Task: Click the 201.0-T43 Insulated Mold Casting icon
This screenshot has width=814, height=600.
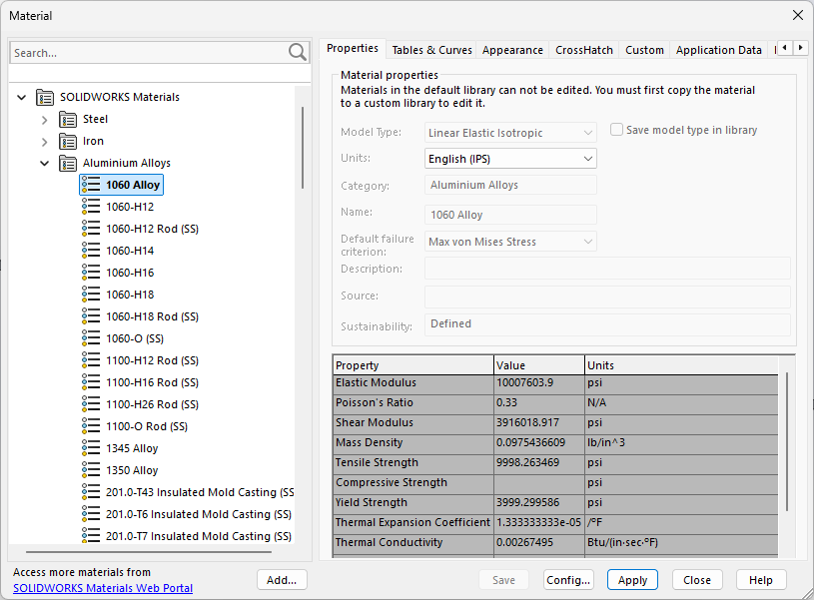Action: click(91, 491)
